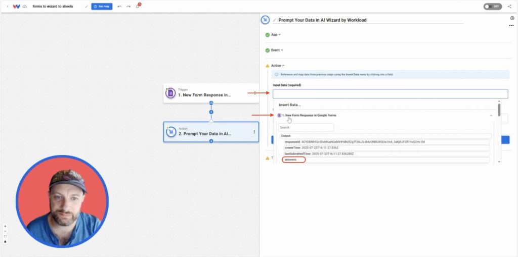Click scroll down arrow of Insert Data list
The width and height of the screenshot is (518, 257).
pyautogui.click(x=499, y=162)
